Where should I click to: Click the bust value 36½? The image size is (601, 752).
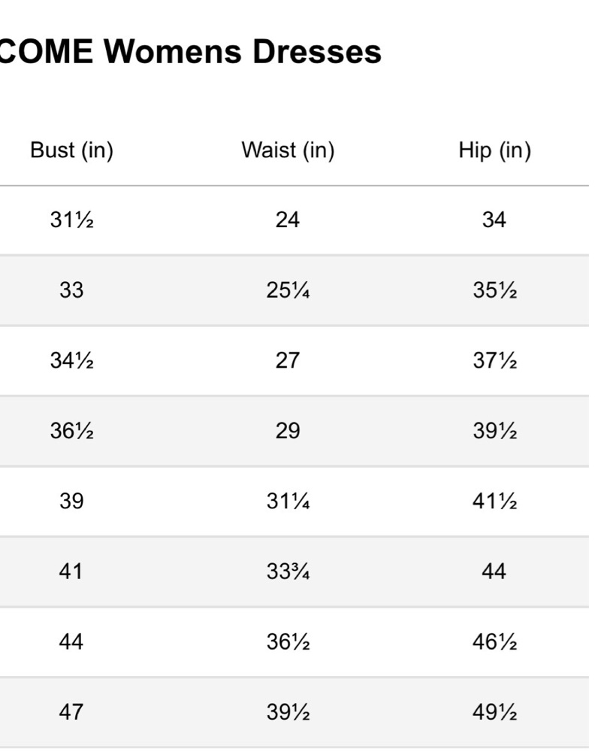[72, 431]
